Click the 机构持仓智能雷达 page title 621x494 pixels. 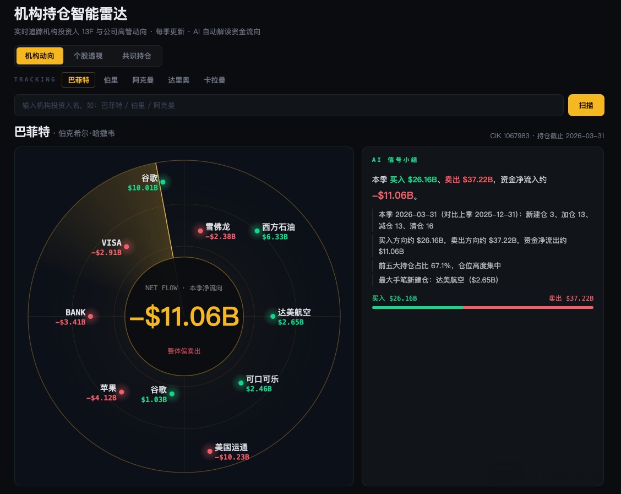click(71, 14)
